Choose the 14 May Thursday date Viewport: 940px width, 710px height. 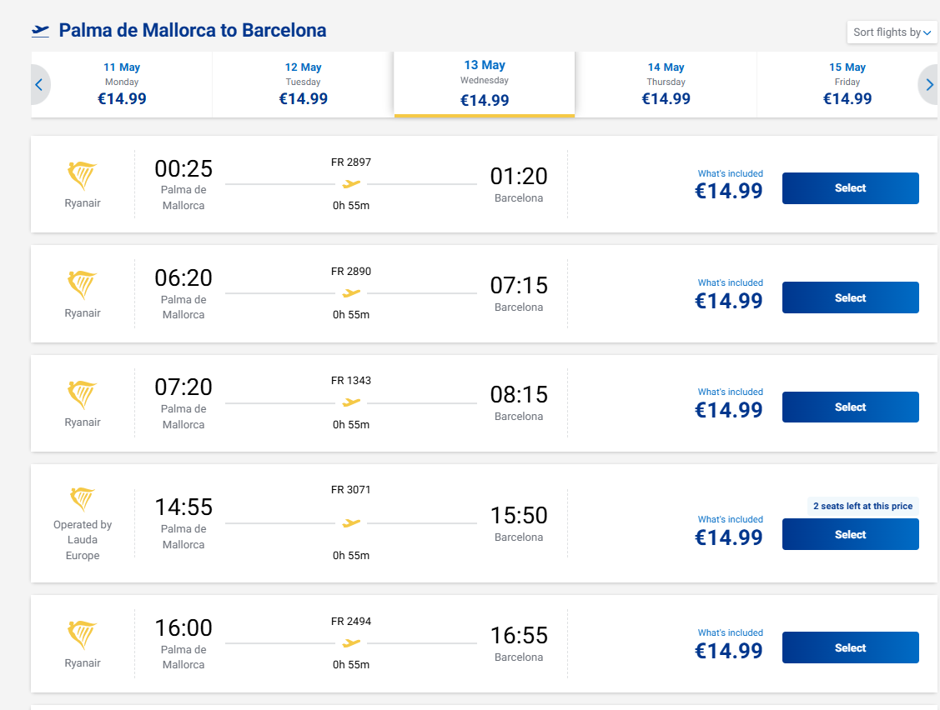pyautogui.click(x=666, y=84)
